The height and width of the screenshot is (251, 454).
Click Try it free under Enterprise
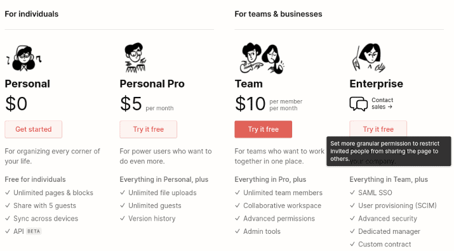[378, 129]
